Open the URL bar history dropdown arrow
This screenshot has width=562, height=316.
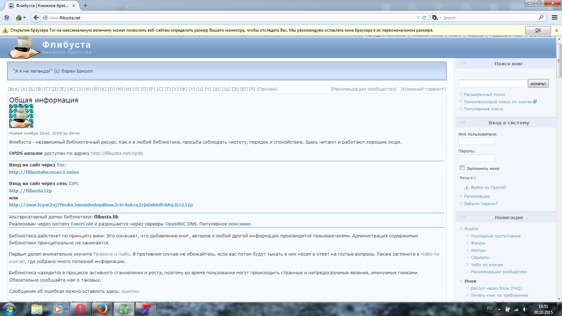tap(418, 18)
